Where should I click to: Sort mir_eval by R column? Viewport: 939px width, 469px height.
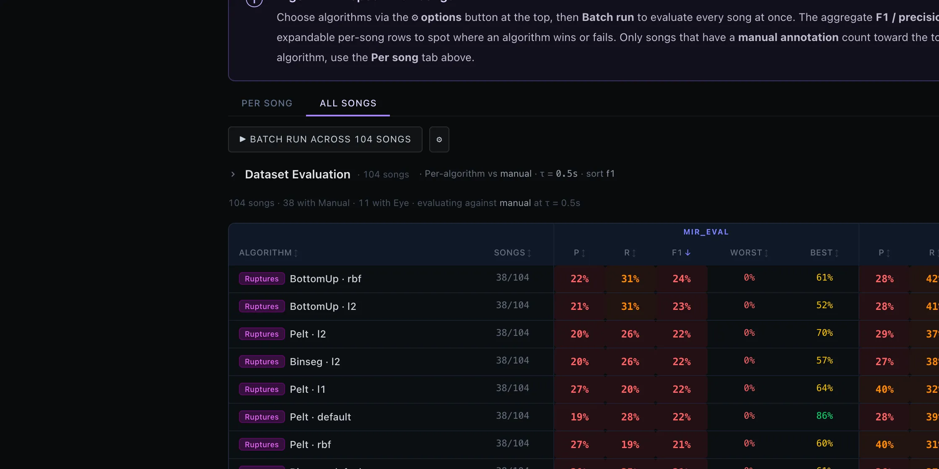tap(630, 253)
